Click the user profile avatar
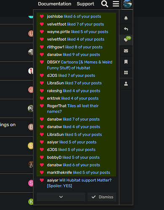The width and height of the screenshot is (164, 210). 127,4
